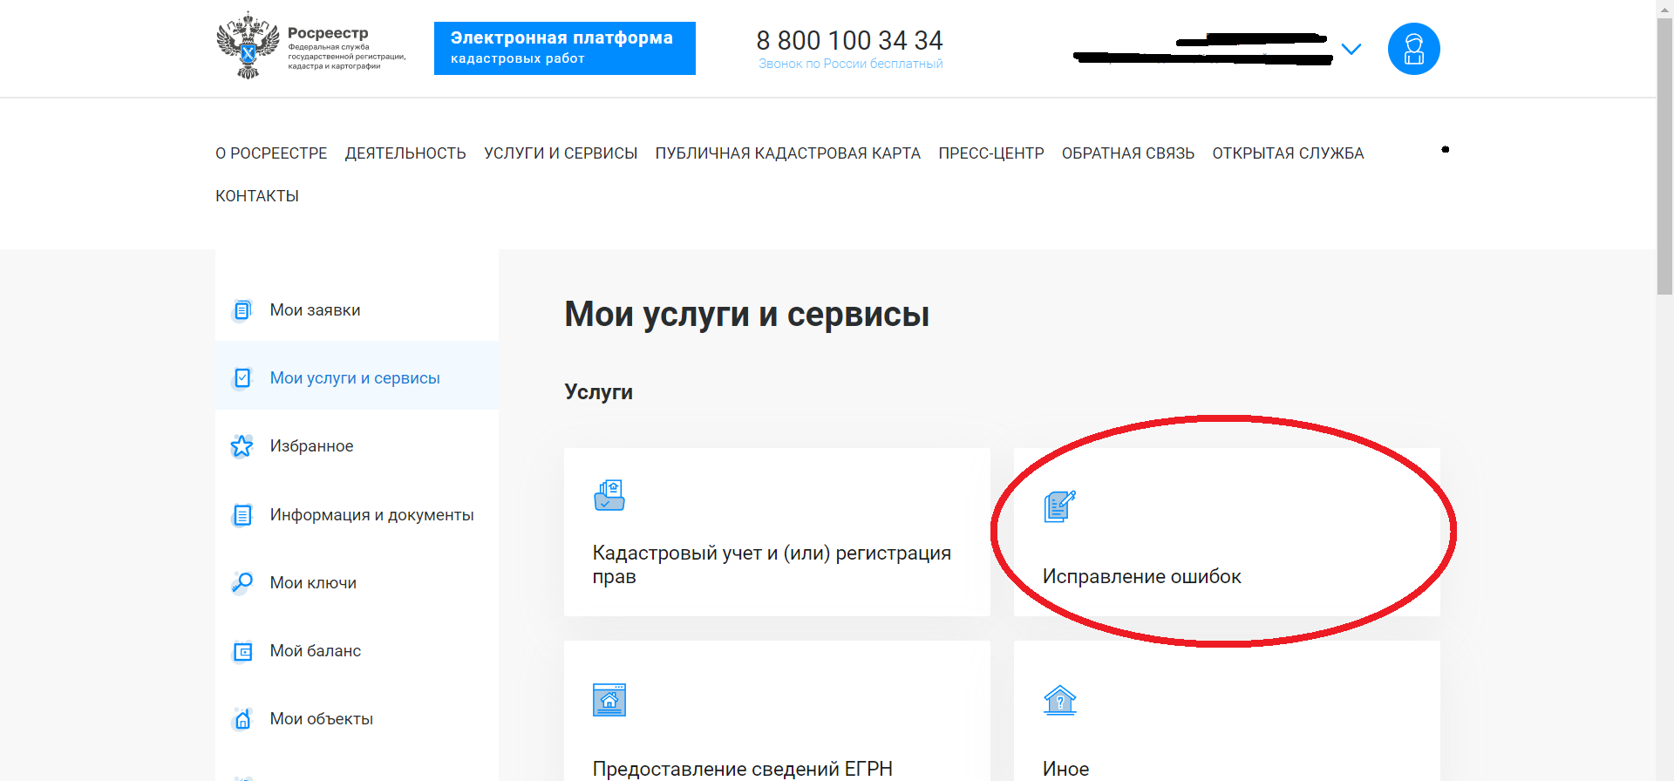The width and height of the screenshot is (1674, 781).
Task: Click the 'Мои заявки' document icon
Action: tap(242, 310)
